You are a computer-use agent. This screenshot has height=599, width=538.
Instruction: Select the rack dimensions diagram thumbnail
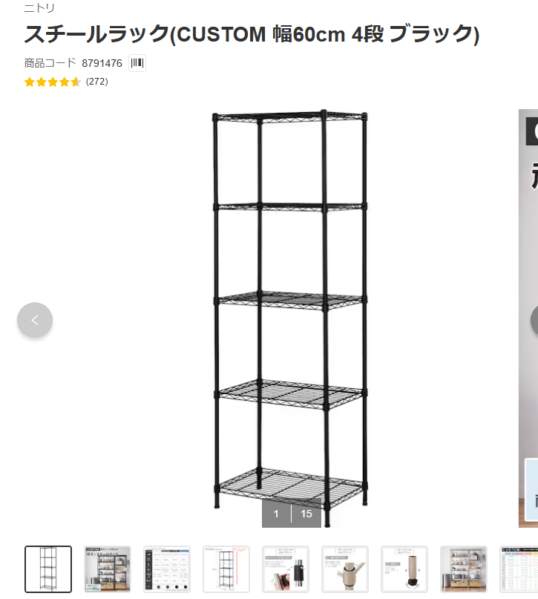(x=226, y=569)
